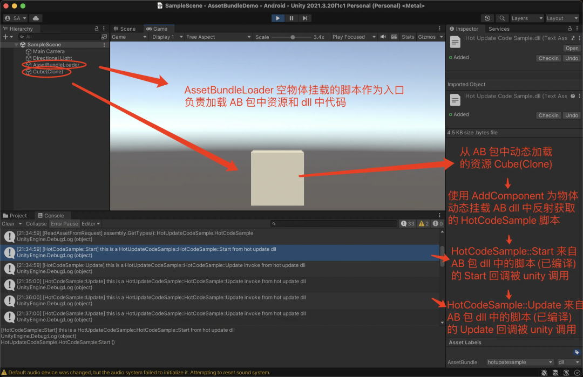Click the Hierarchy search field
583x377 pixels.
[59, 37]
